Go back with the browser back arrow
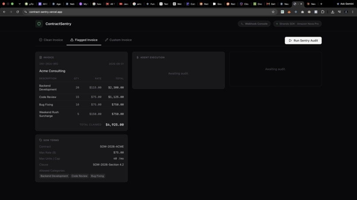 tap(4, 12)
